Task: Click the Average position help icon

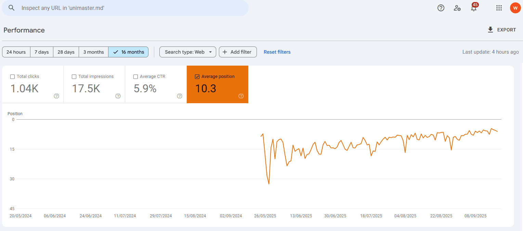Action: coord(241,96)
